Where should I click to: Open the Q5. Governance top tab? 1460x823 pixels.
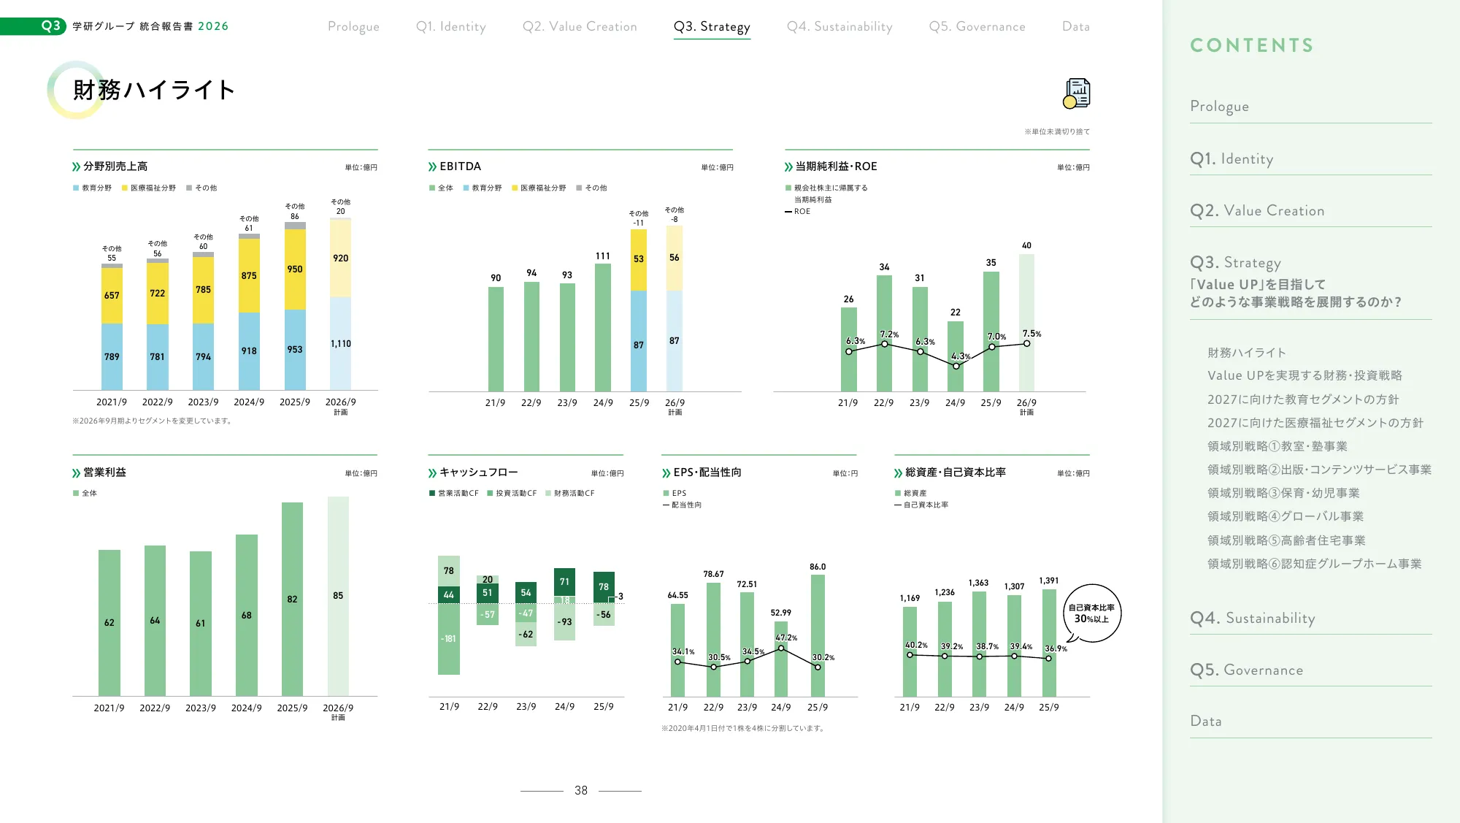pyautogui.click(x=977, y=27)
